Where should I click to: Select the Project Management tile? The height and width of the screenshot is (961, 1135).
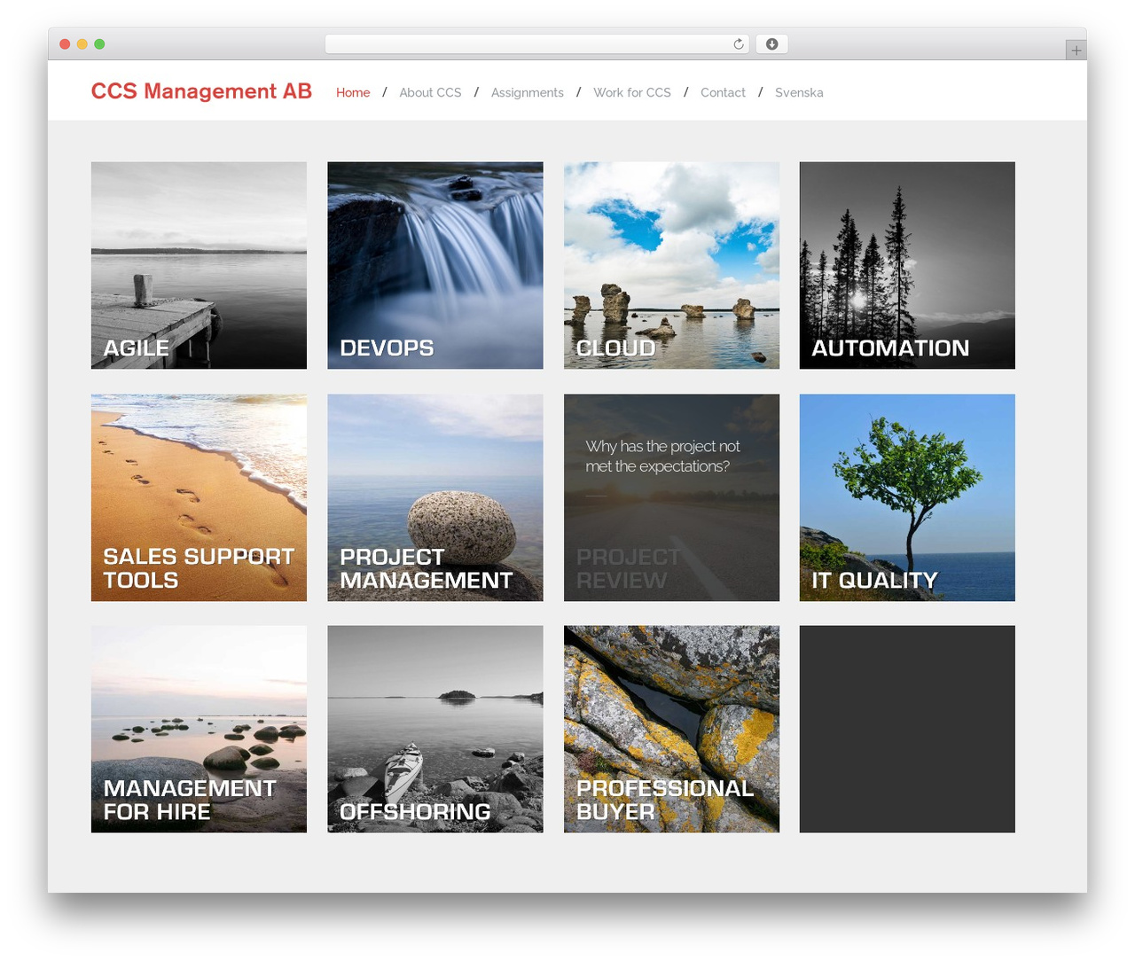pos(435,497)
